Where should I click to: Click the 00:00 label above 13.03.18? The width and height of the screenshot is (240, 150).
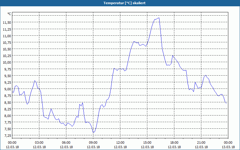point(228,143)
